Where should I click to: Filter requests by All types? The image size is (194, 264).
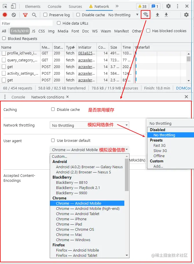click(4, 31)
